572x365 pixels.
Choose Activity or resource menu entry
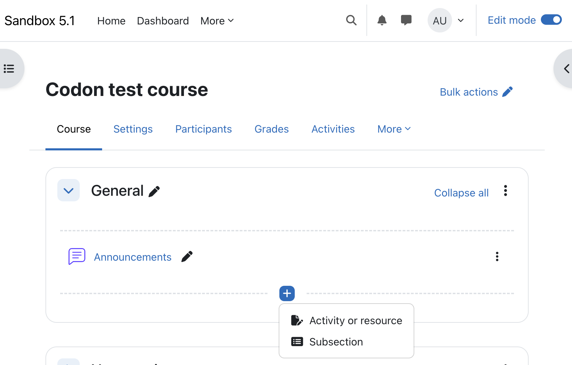[346, 320]
